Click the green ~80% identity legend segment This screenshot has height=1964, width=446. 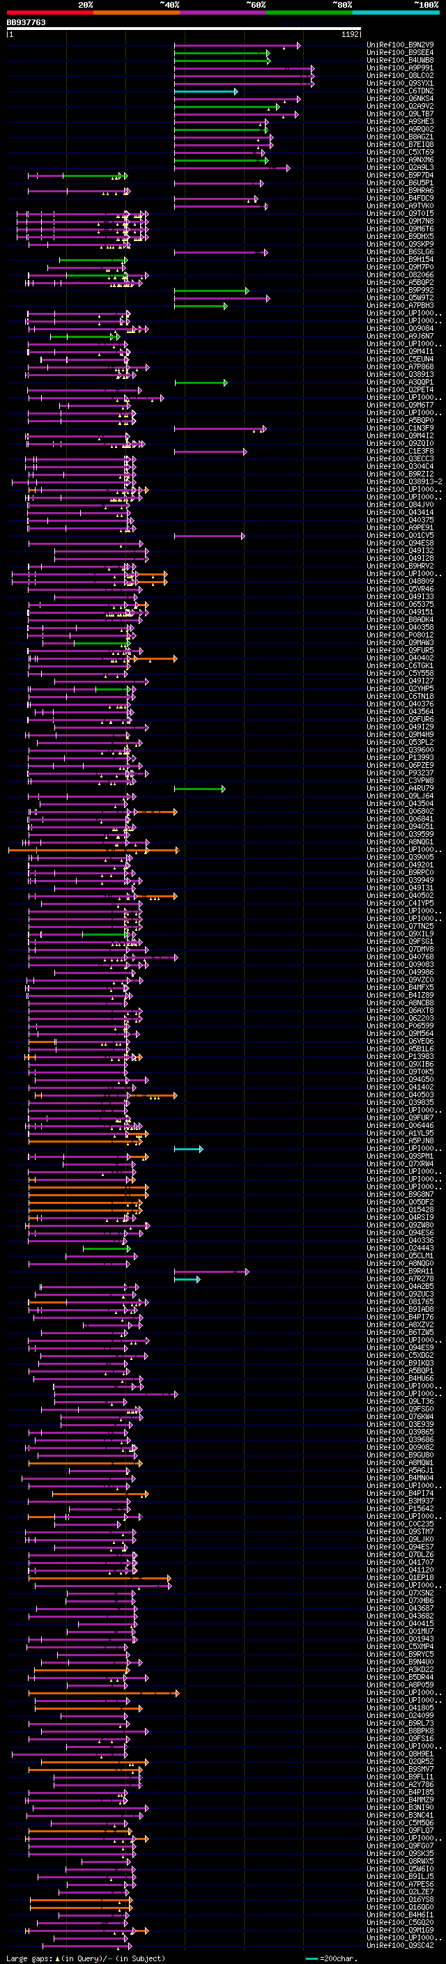pos(309,13)
